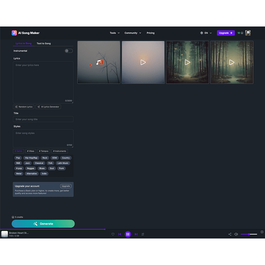265x265 pixels.
Task: Add the Pop genre tag
Action: pos(18,158)
